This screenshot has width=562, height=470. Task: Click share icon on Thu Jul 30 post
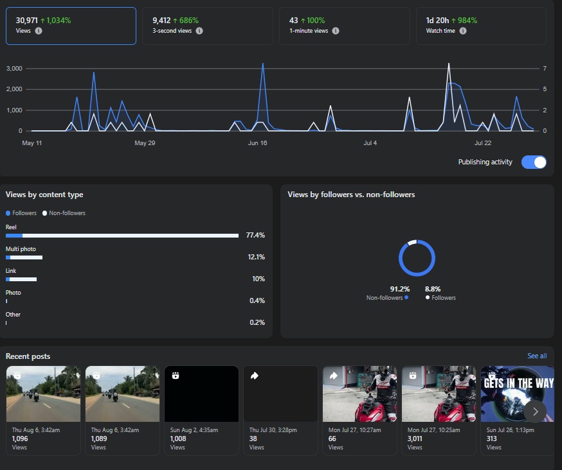255,376
